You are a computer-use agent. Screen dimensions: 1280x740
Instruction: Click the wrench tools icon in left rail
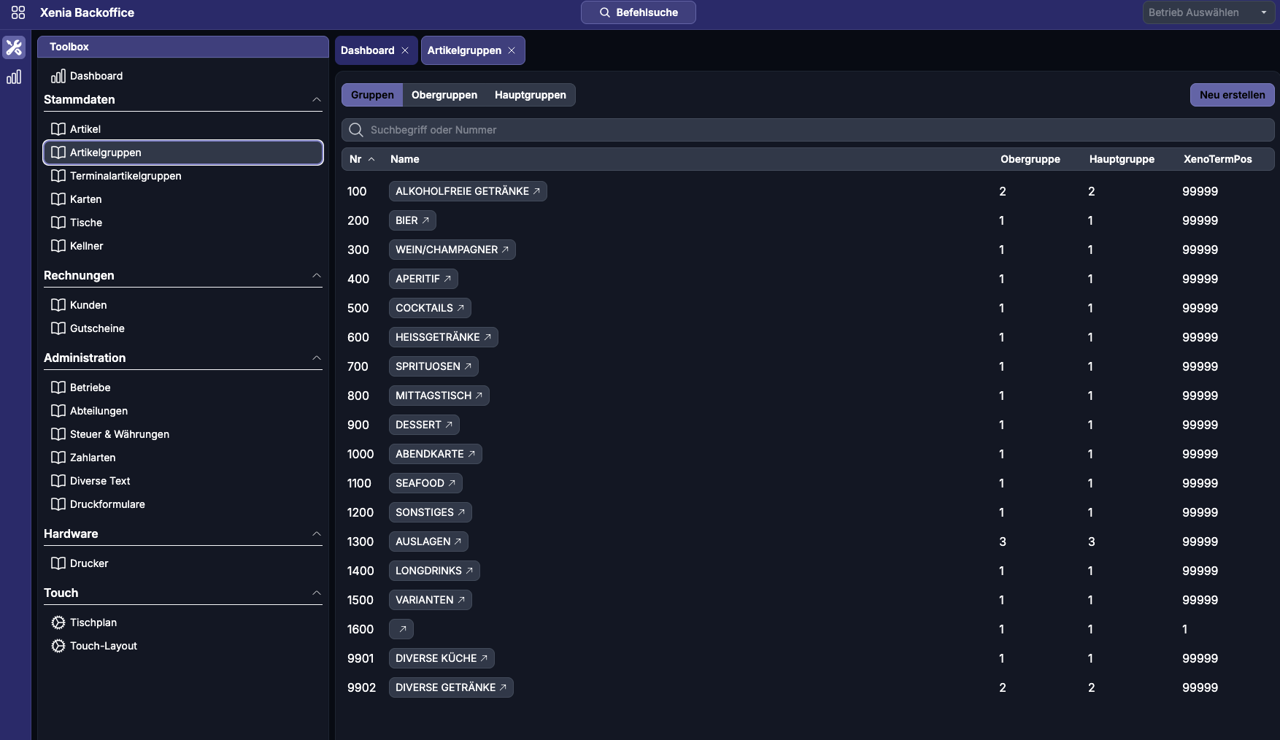pyautogui.click(x=14, y=47)
